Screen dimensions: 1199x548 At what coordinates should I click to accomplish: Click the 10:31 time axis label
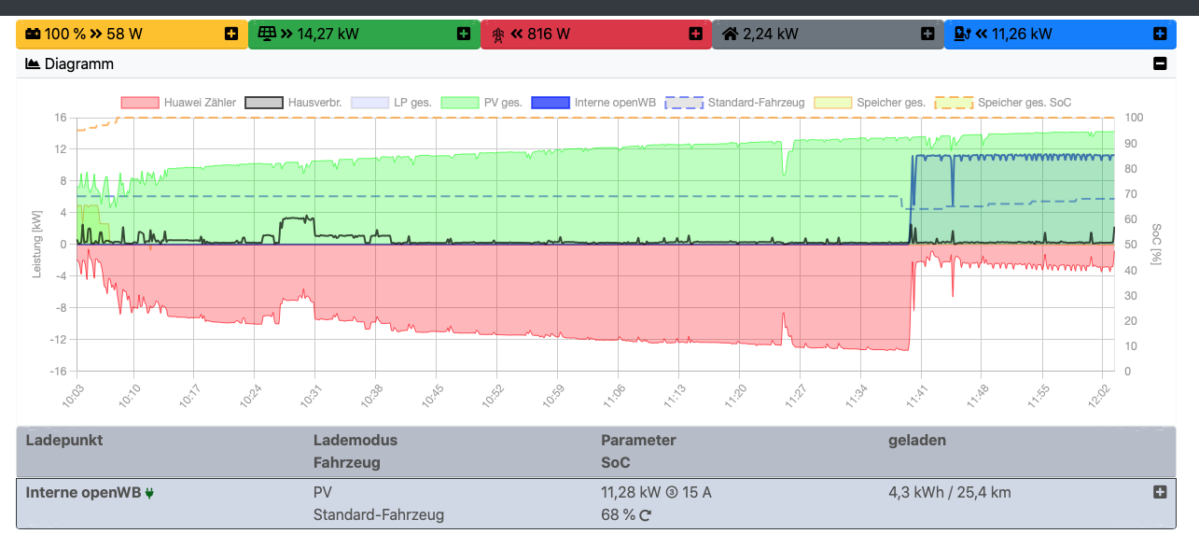pos(309,394)
